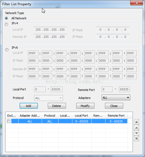This screenshot has height=157, width=145.
Task: Select the IPv6 network type radio button
Action: point(7,50)
